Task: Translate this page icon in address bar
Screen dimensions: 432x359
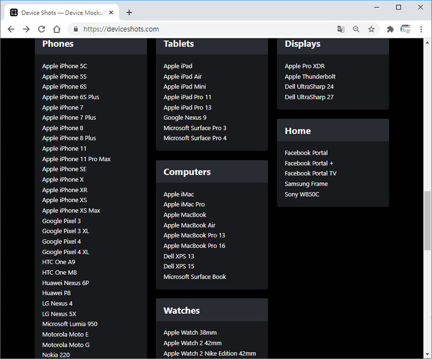Action: point(341,29)
